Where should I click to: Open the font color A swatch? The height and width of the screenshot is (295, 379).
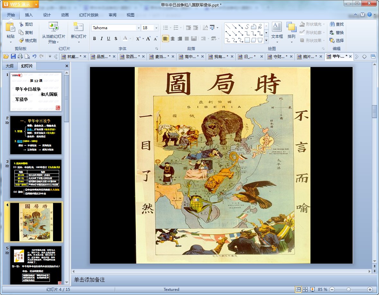click(x=125, y=38)
